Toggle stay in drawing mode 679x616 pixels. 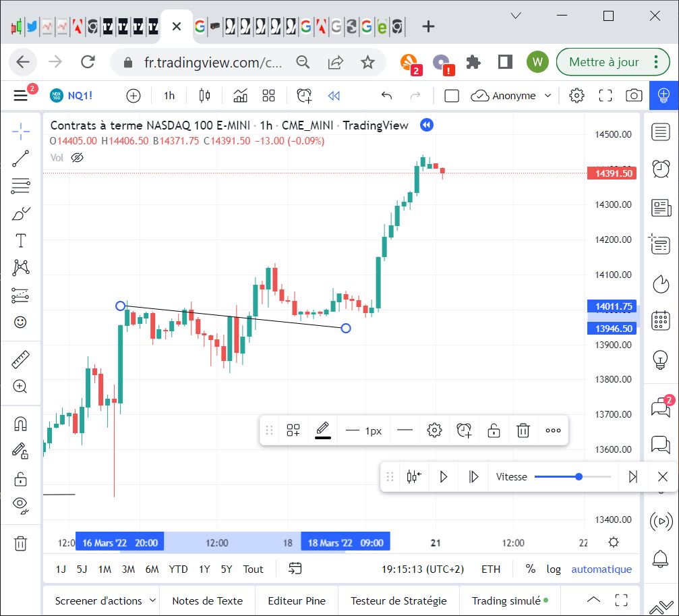[x=20, y=451]
